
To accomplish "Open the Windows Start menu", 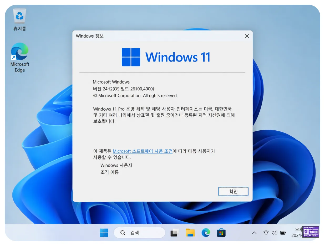I will coord(104,233).
